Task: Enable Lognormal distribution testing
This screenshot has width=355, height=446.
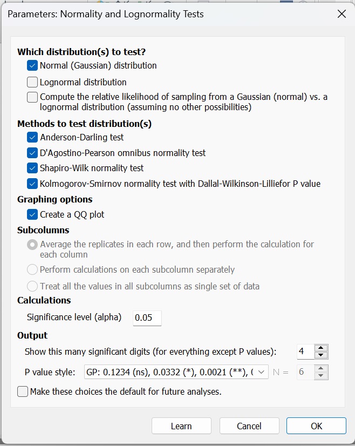Action: click(x=32, y=83)
